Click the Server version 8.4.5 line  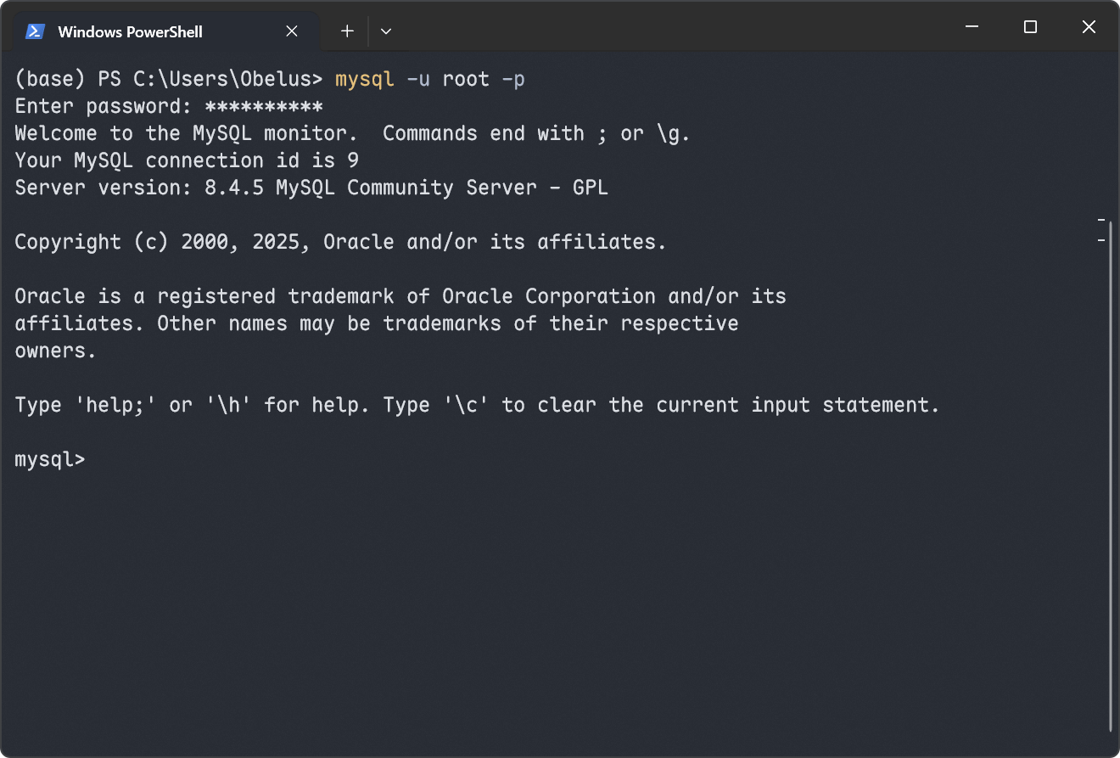(311, 188)
